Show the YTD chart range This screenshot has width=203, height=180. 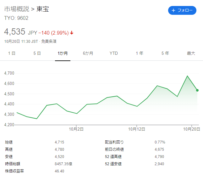point(114,53)
